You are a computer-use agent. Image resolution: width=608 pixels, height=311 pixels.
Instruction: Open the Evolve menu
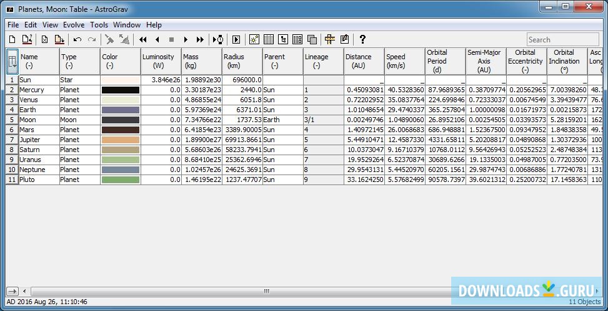pyautogui.click(x=74, y=25)
